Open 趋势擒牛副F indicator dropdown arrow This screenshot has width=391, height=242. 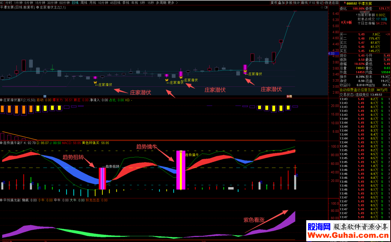2,143
